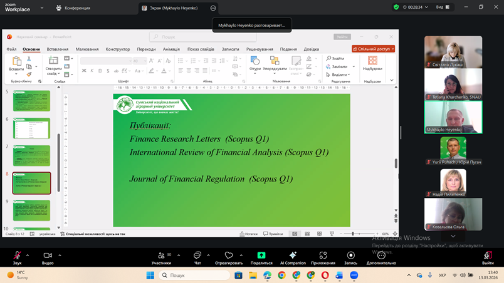
Task: Toggle the Нотатки notes pane in status bar
Action: [x=248, y=234]
